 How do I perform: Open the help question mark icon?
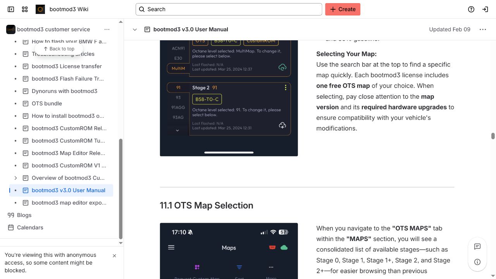click(471, 9)
